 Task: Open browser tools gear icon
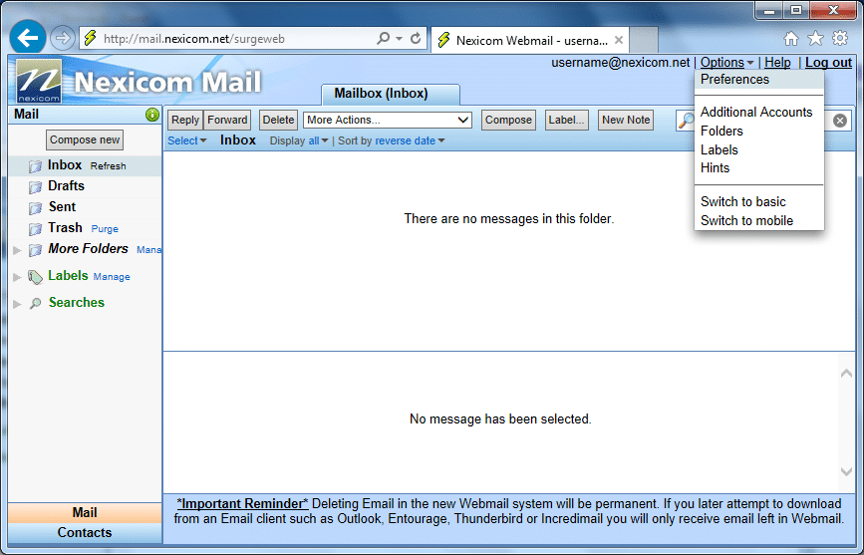(840, 38)
